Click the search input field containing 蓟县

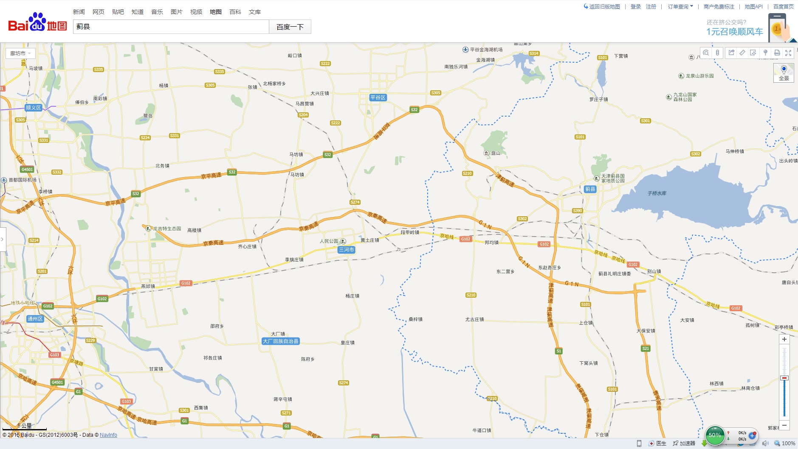[171, 27]
